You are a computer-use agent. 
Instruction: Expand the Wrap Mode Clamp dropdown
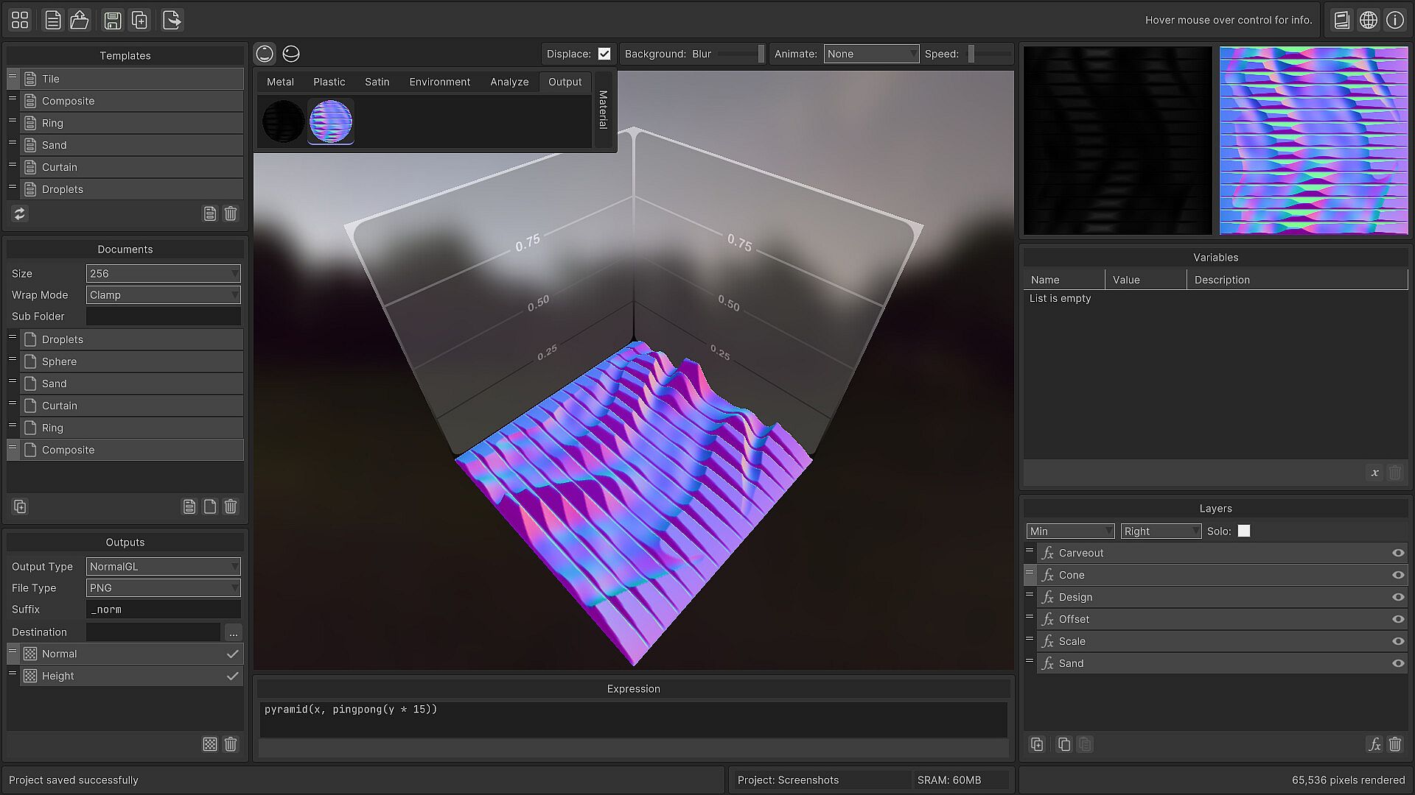tap(163, 295)
